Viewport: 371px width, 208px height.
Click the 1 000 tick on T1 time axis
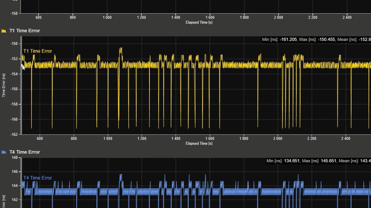click(108, 139)
